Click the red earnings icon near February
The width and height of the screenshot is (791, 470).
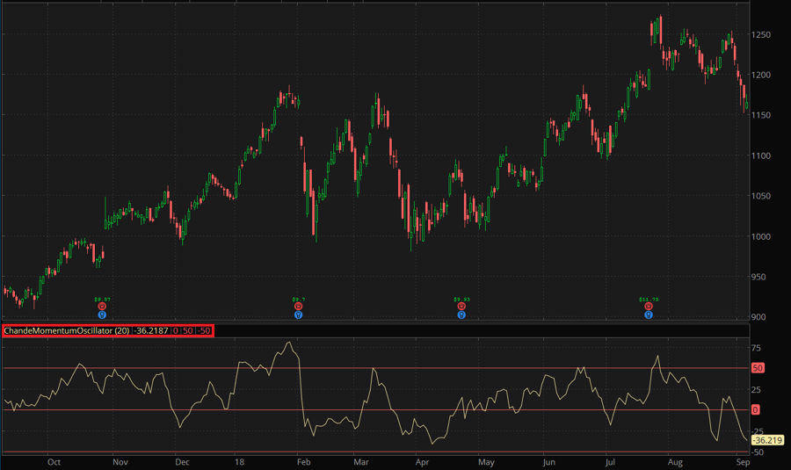[299, 307]
